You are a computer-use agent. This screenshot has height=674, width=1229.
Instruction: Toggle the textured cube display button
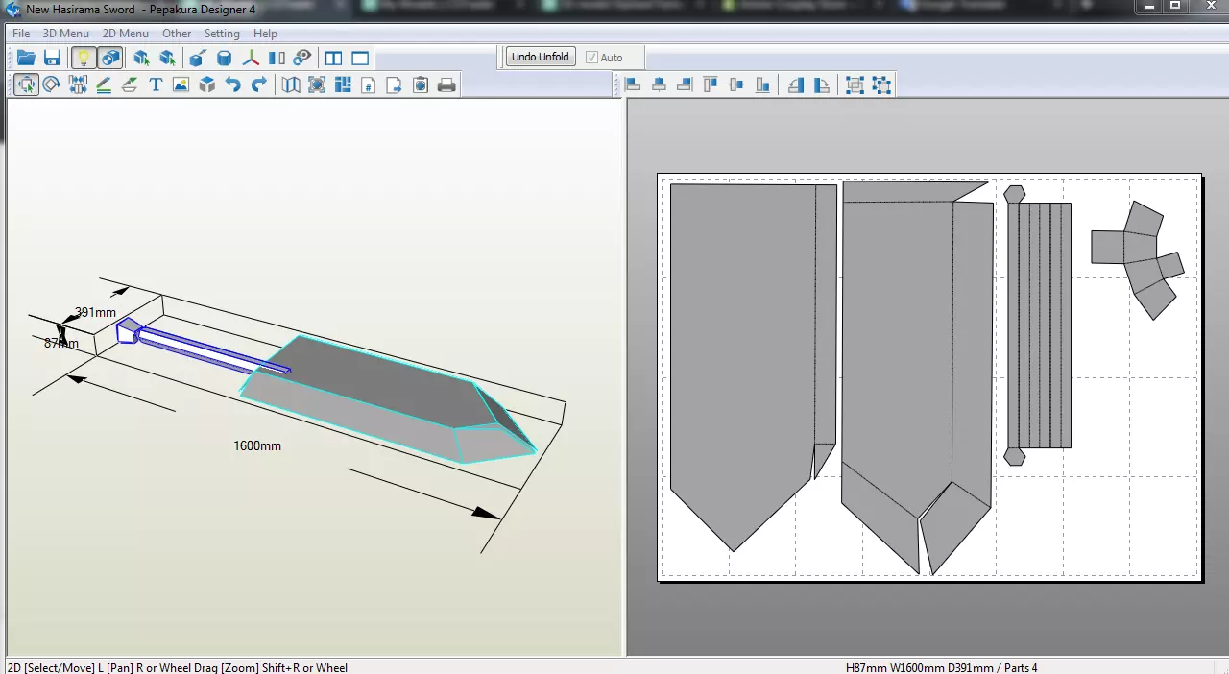click(x=110, y=59)
